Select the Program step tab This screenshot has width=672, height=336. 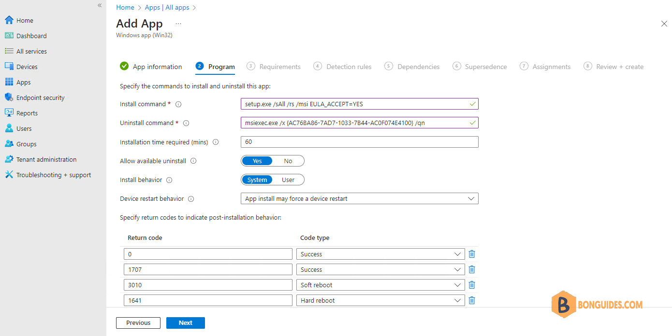click(215, 67)
